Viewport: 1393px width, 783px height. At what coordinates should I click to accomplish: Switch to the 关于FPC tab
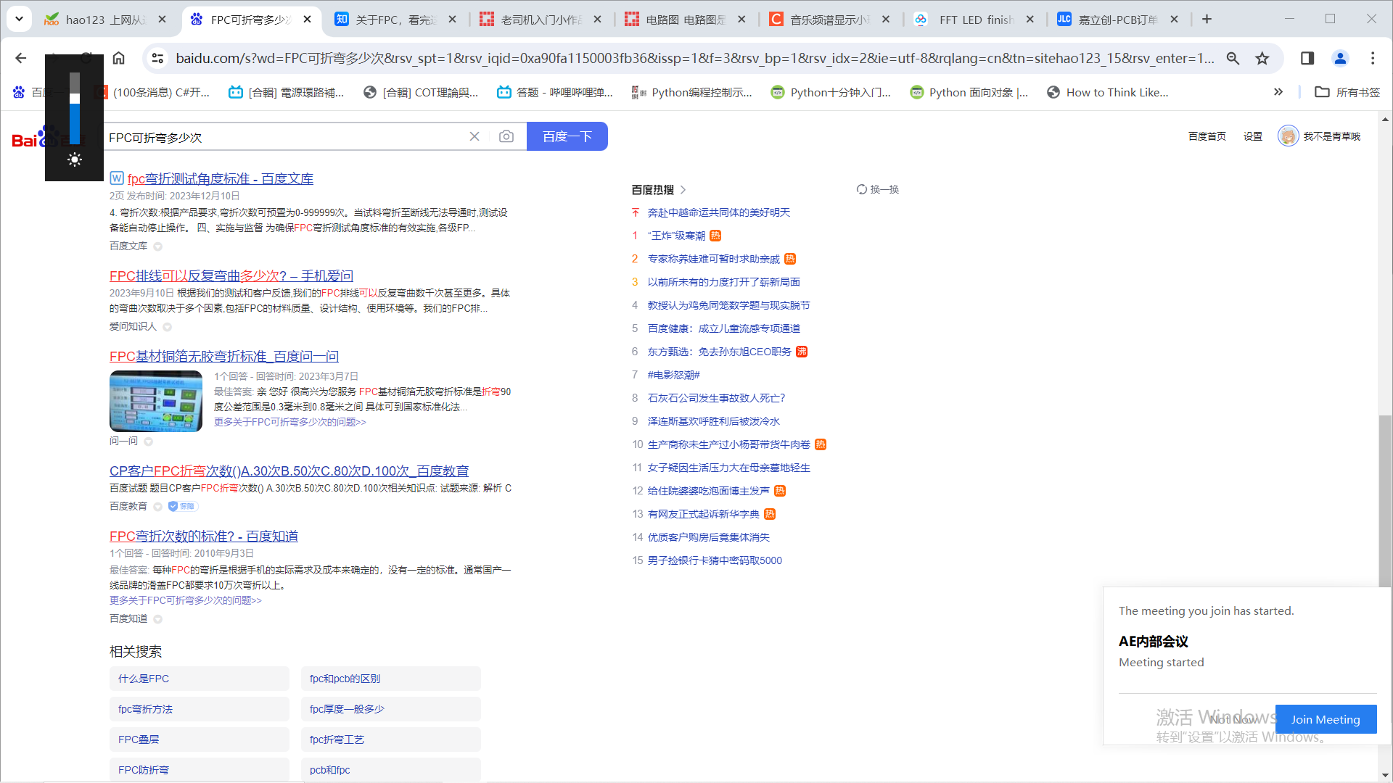tap(395, 20)
